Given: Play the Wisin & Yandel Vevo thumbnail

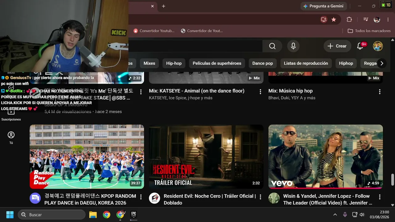Looking at the screenshot, I should (x=326, y=157).
